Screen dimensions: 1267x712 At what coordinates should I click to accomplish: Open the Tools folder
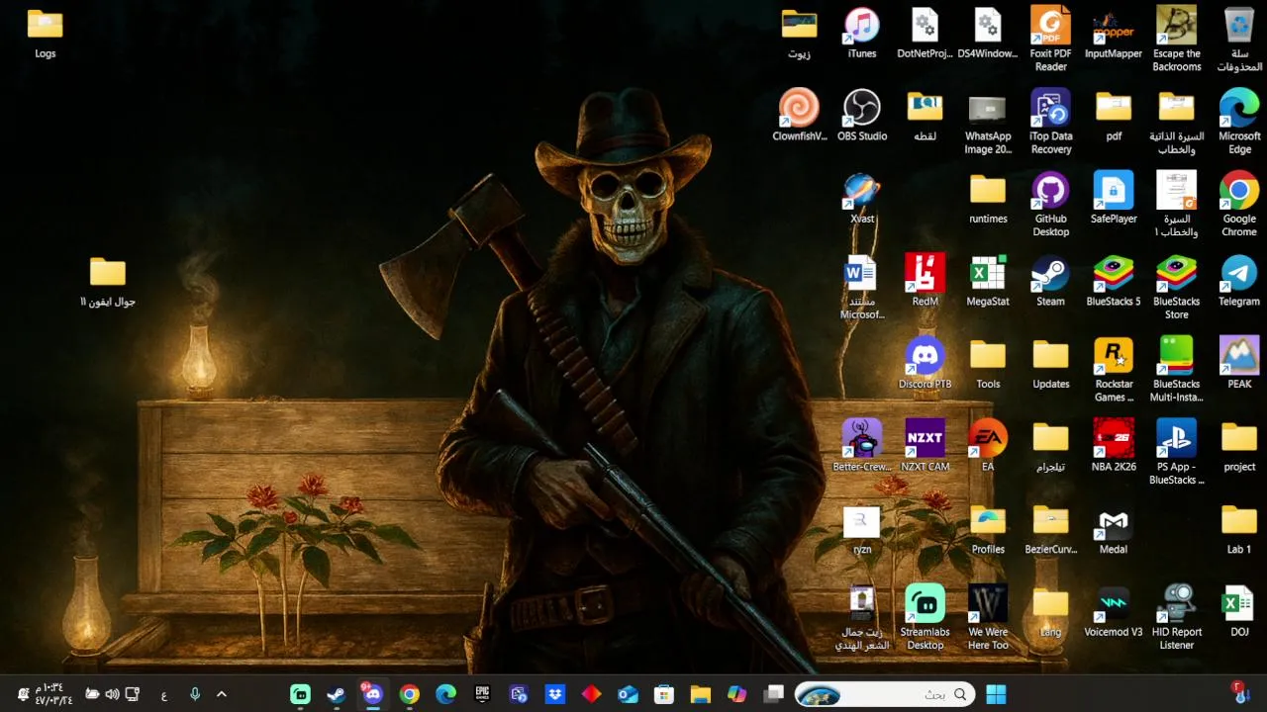point(987,364)
